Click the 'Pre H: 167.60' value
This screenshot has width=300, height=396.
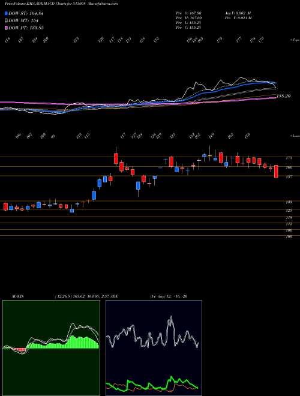click(x=188, y=18)
